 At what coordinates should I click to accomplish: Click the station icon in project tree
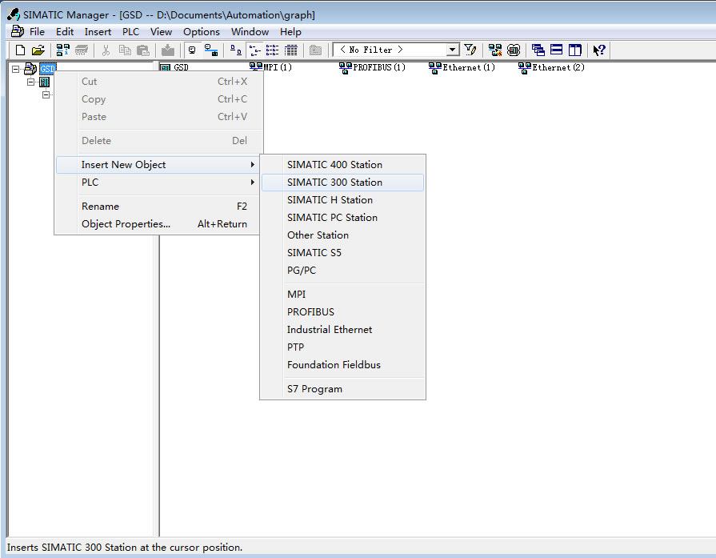44,82
